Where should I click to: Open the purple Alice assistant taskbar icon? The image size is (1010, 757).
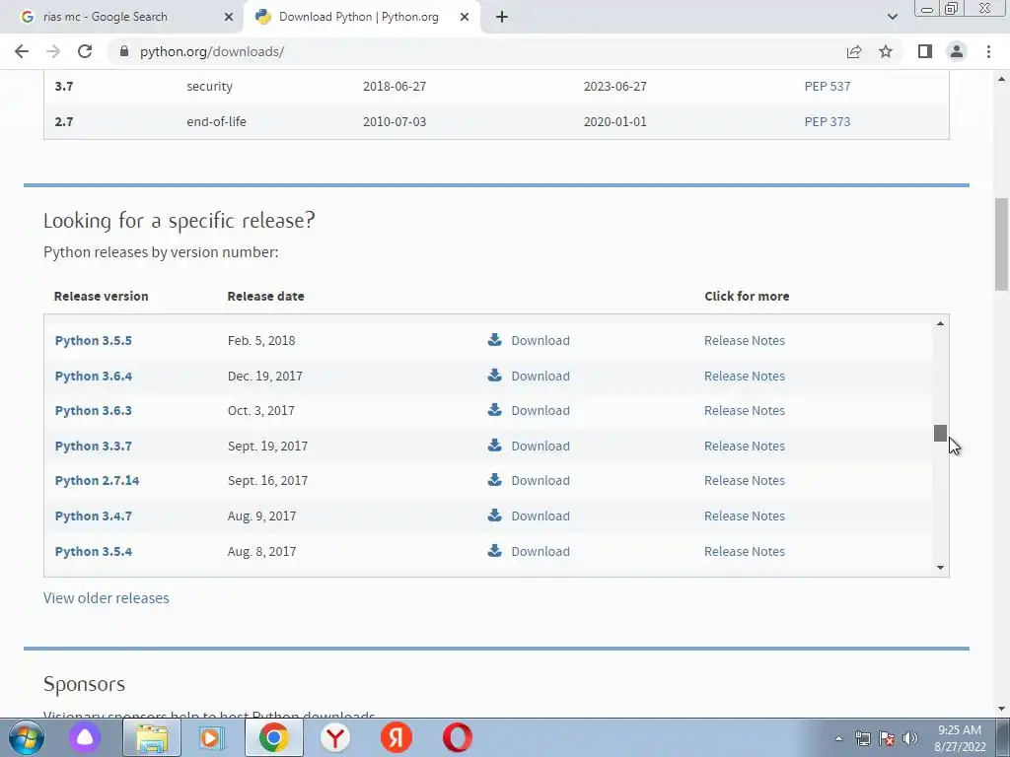85,737
